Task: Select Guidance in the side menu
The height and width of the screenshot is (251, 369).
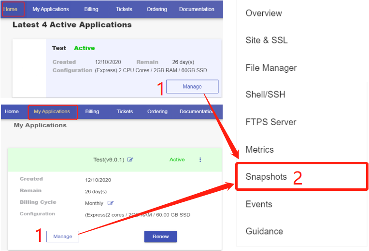Action: click(264, 231)
